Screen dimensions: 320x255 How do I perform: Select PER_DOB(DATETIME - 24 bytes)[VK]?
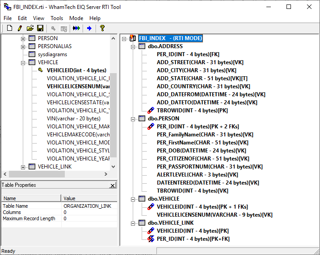202,151
